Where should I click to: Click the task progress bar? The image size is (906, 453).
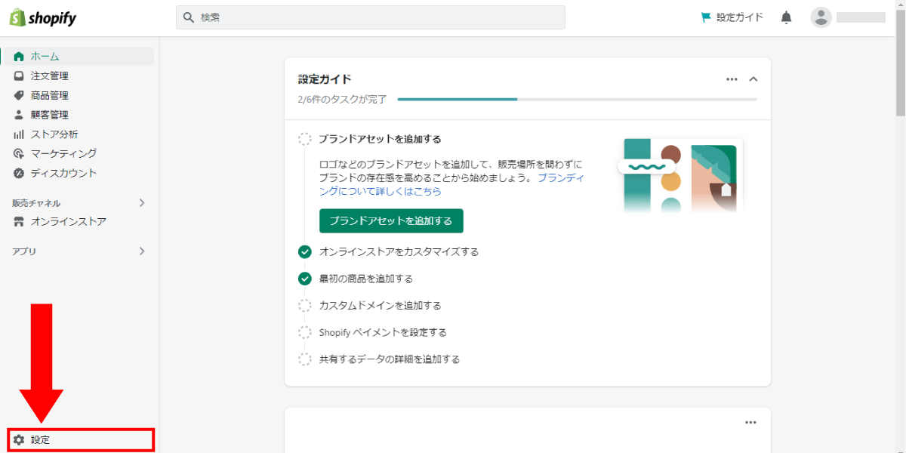click(x=577, y=99)
